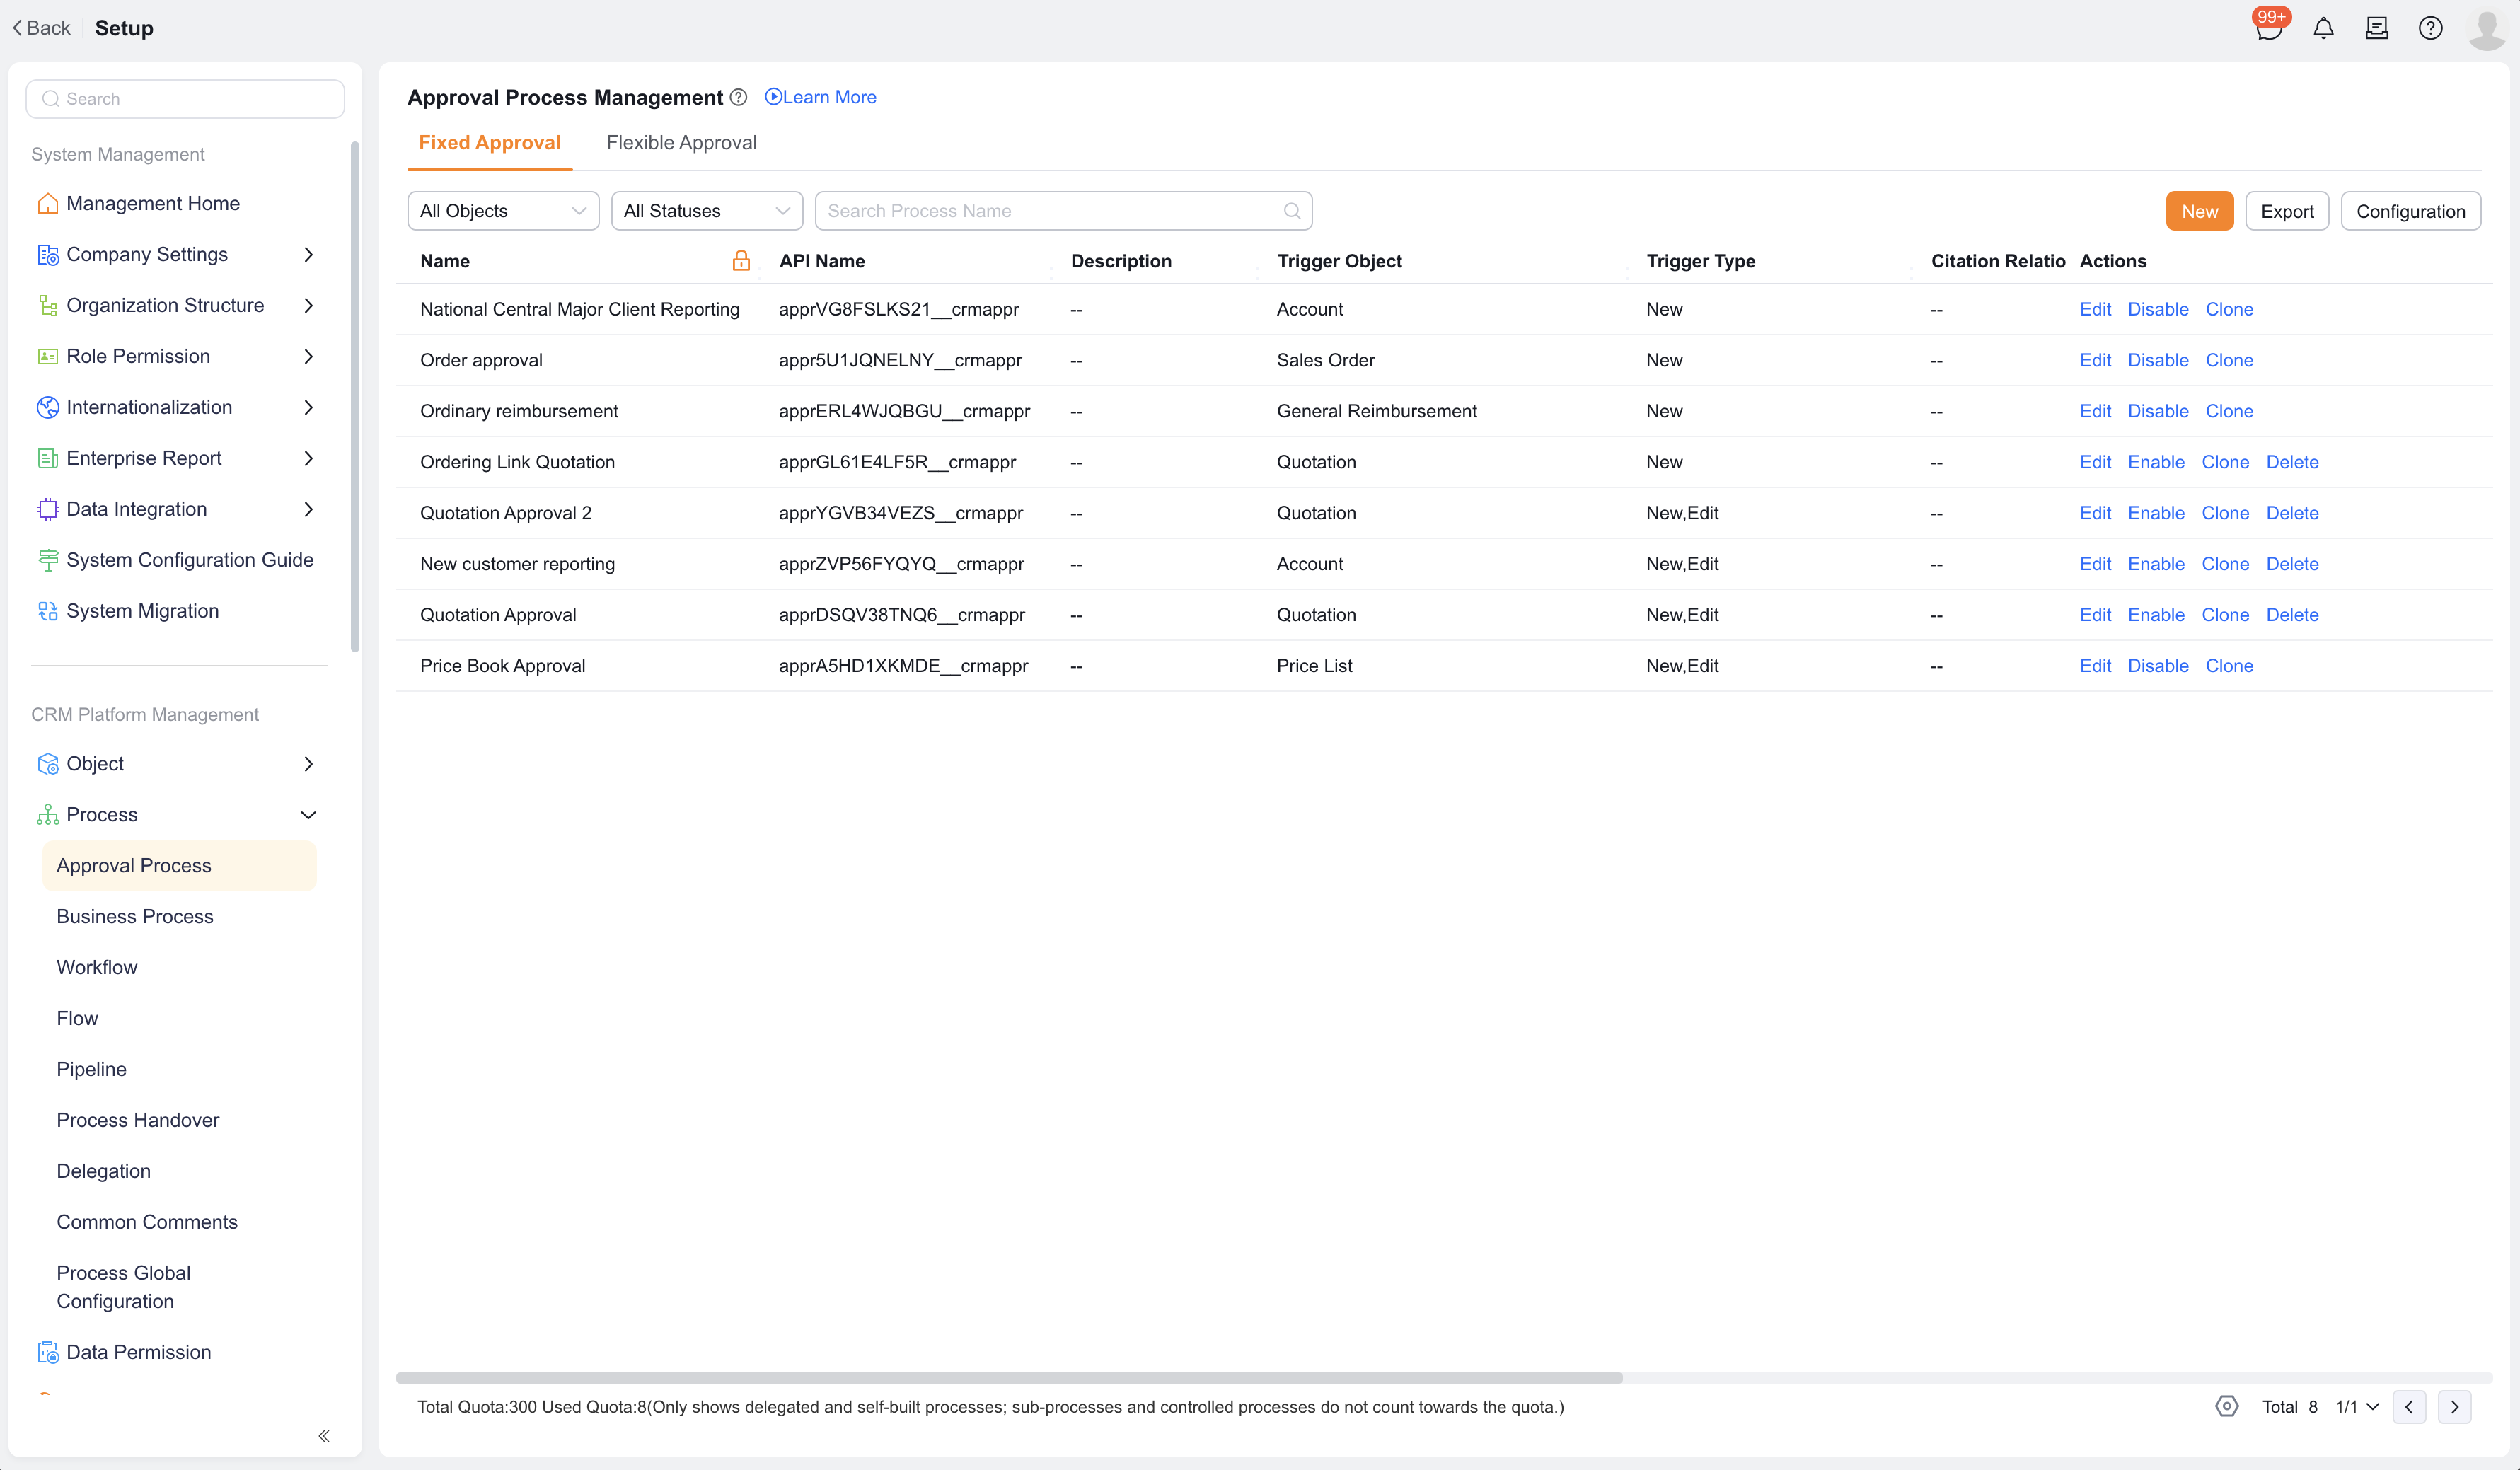Click the Data Permission icon

[47, 1352]
